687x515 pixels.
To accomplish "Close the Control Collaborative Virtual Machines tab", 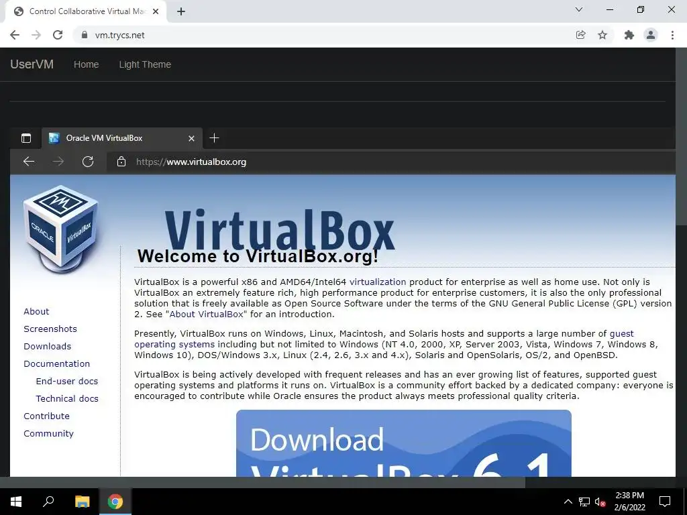I will pyautogui.click(x=156, y=11).
